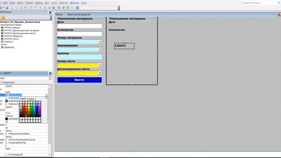This screenshot has height=158, width=281.
Task: Click the Cut toolbar icon
Action: (x=12, y=8)
